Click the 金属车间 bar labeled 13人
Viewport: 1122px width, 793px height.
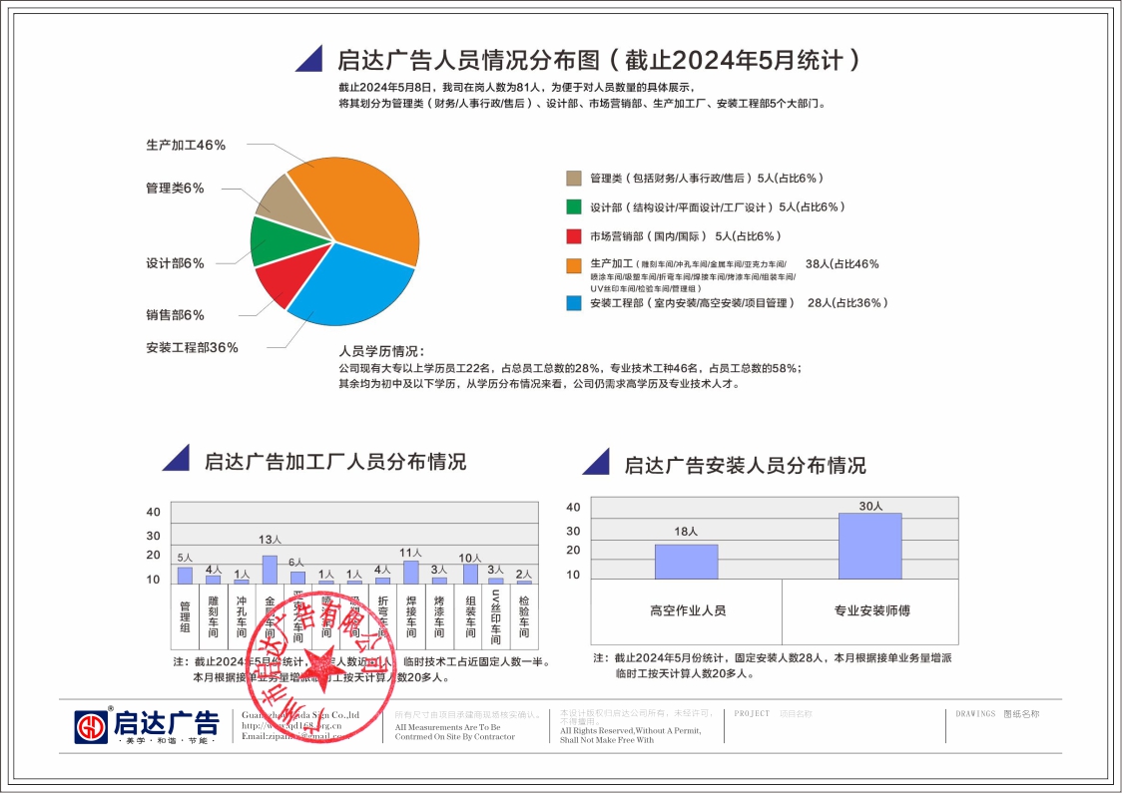pyautogui.click(x=270, y=570)
